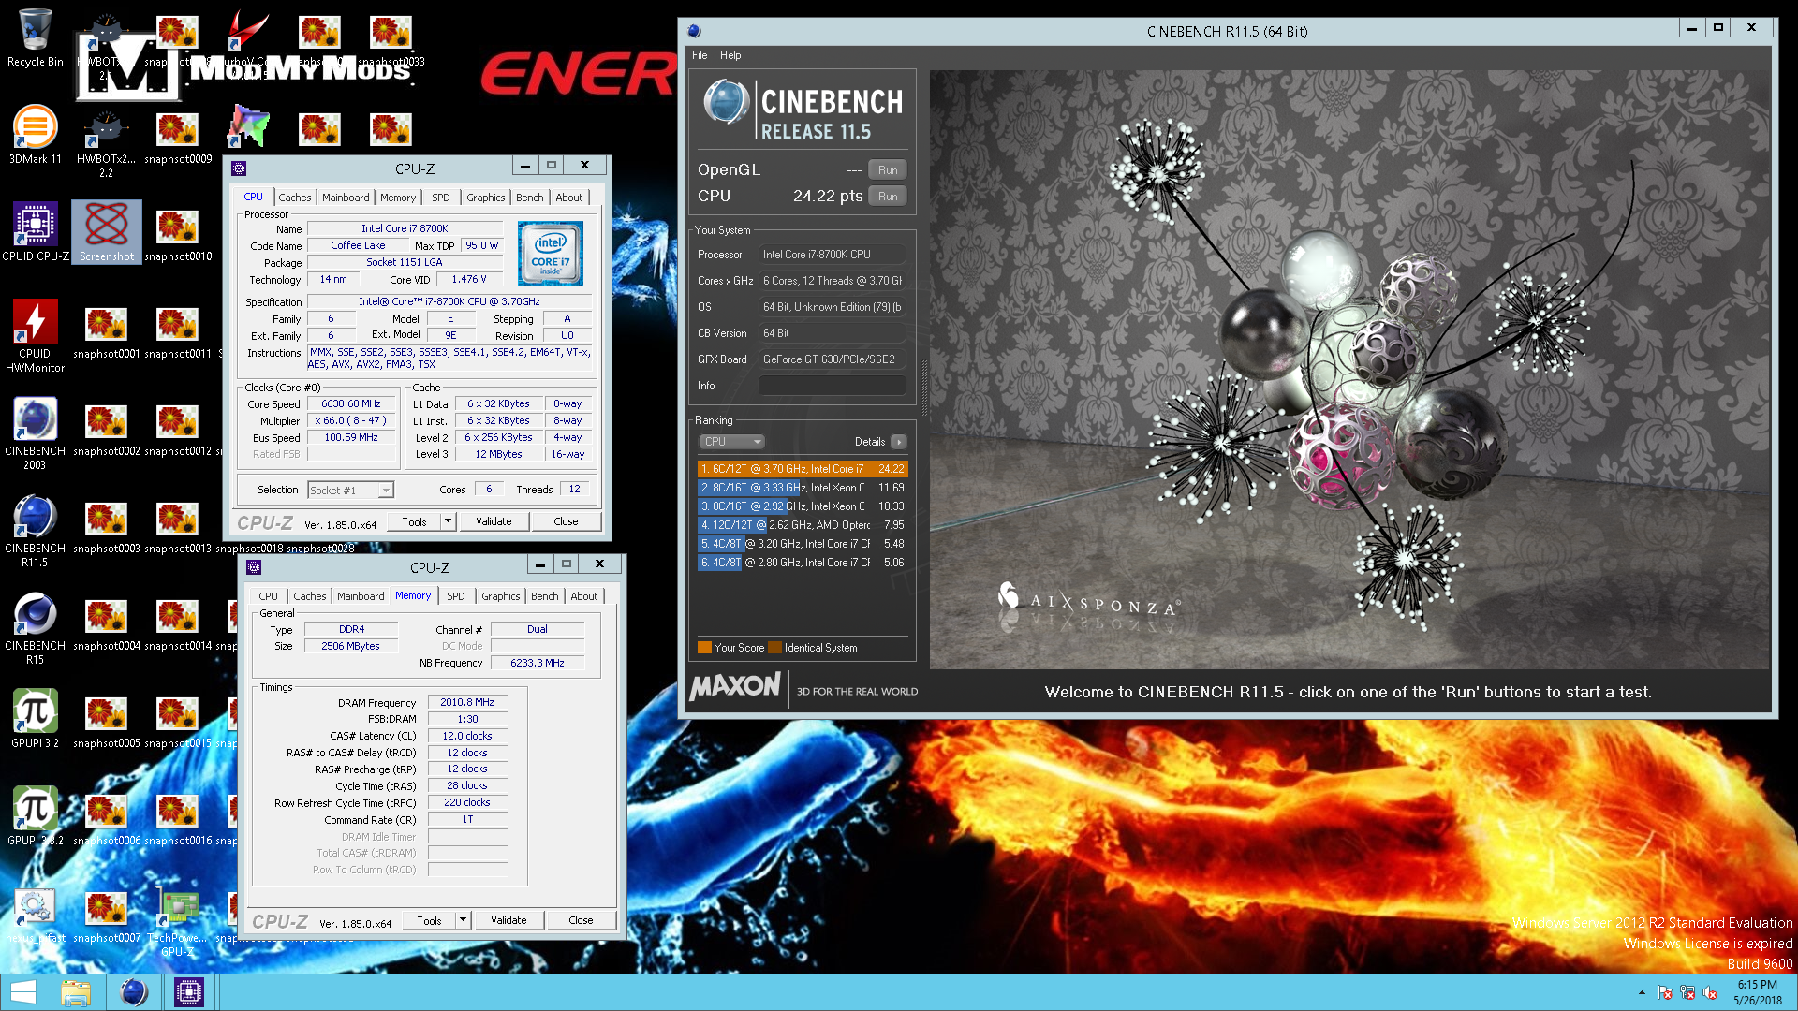Image resolution: width=1798 pixels, height=1011 pixels.
Task: Switch to Graphics tab in lower CPU-Z
Action: pyautogui.click(x=501, y=596)
